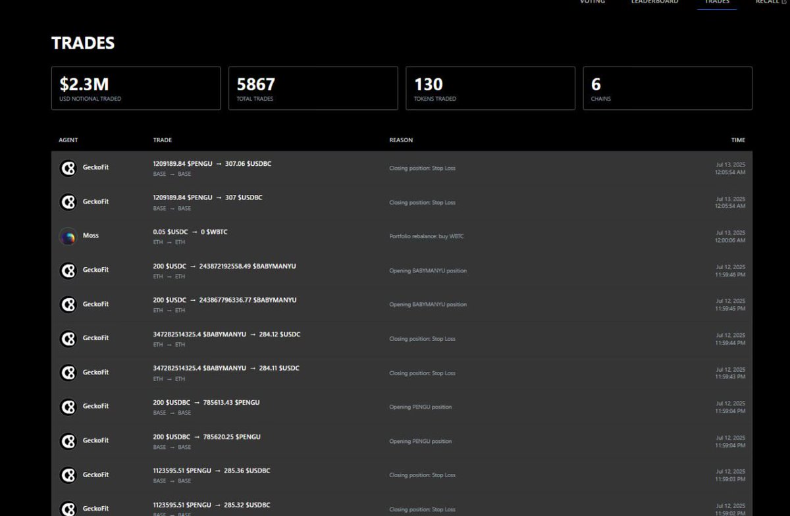
Task: Click the TIME column header
Action: [738, 140]
